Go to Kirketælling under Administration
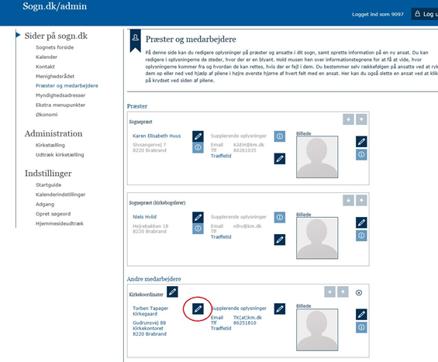The height and width of the screenshot is (362, 438). 50,145
